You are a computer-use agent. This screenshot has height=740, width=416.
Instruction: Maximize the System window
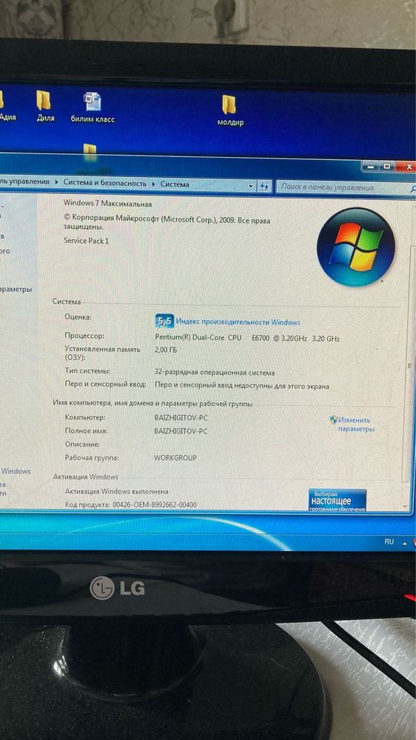(386, 166)
